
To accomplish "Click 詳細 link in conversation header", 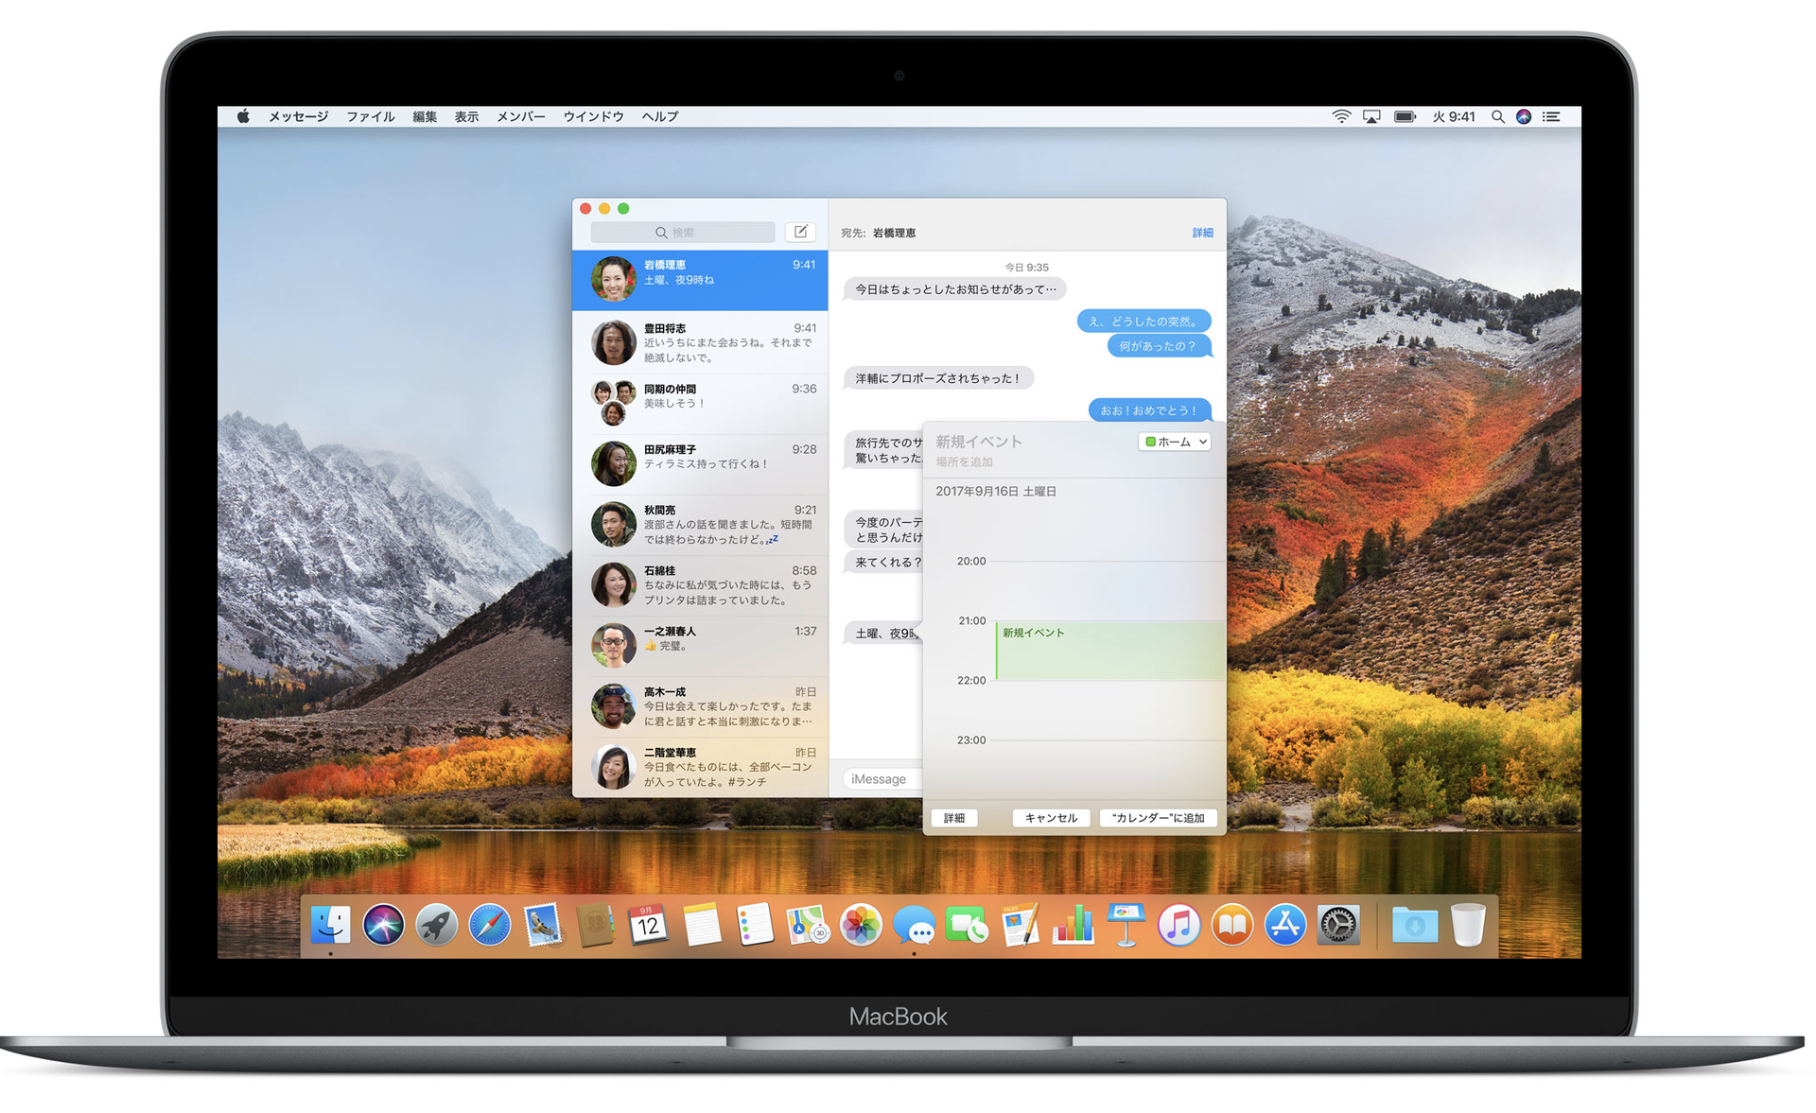I will coord(1202,233).
